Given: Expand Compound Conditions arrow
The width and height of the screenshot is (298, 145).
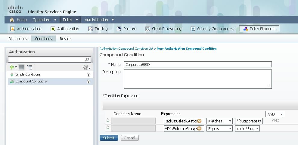Looking at the screenshot, I should tap(88, 82).
